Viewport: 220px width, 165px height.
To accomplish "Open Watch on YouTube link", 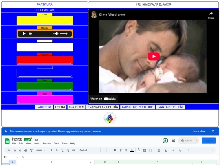I will point(103,99).
